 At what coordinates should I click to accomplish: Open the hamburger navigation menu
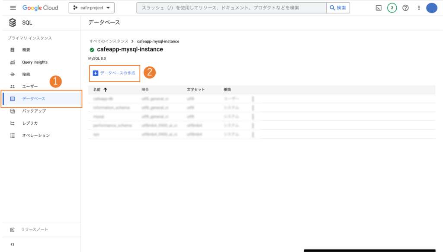(13, 8)
